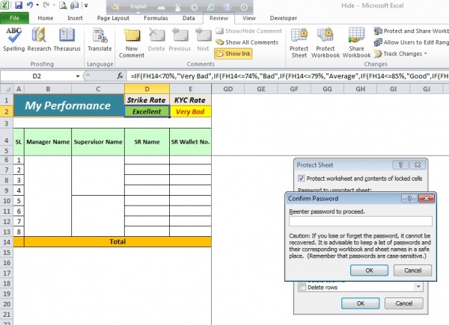The image size is (449, 325).
Task: Click the Reenter password input field
Action: (360, 221)
